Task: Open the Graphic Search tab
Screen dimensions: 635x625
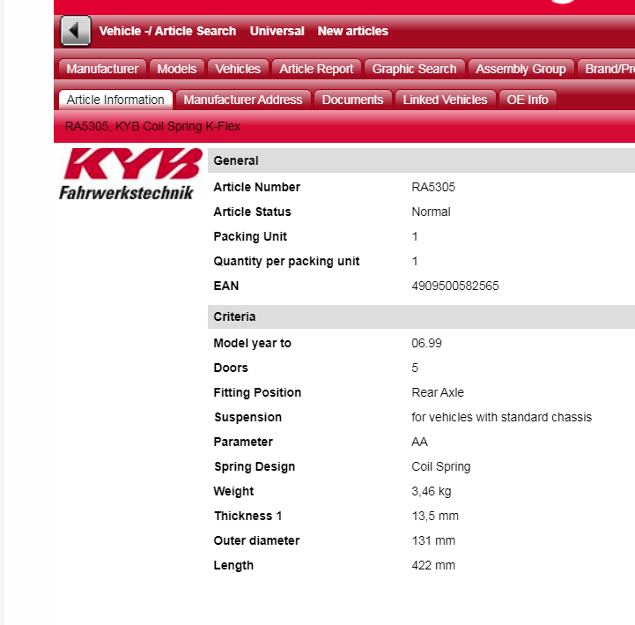Action: (414, 69)
